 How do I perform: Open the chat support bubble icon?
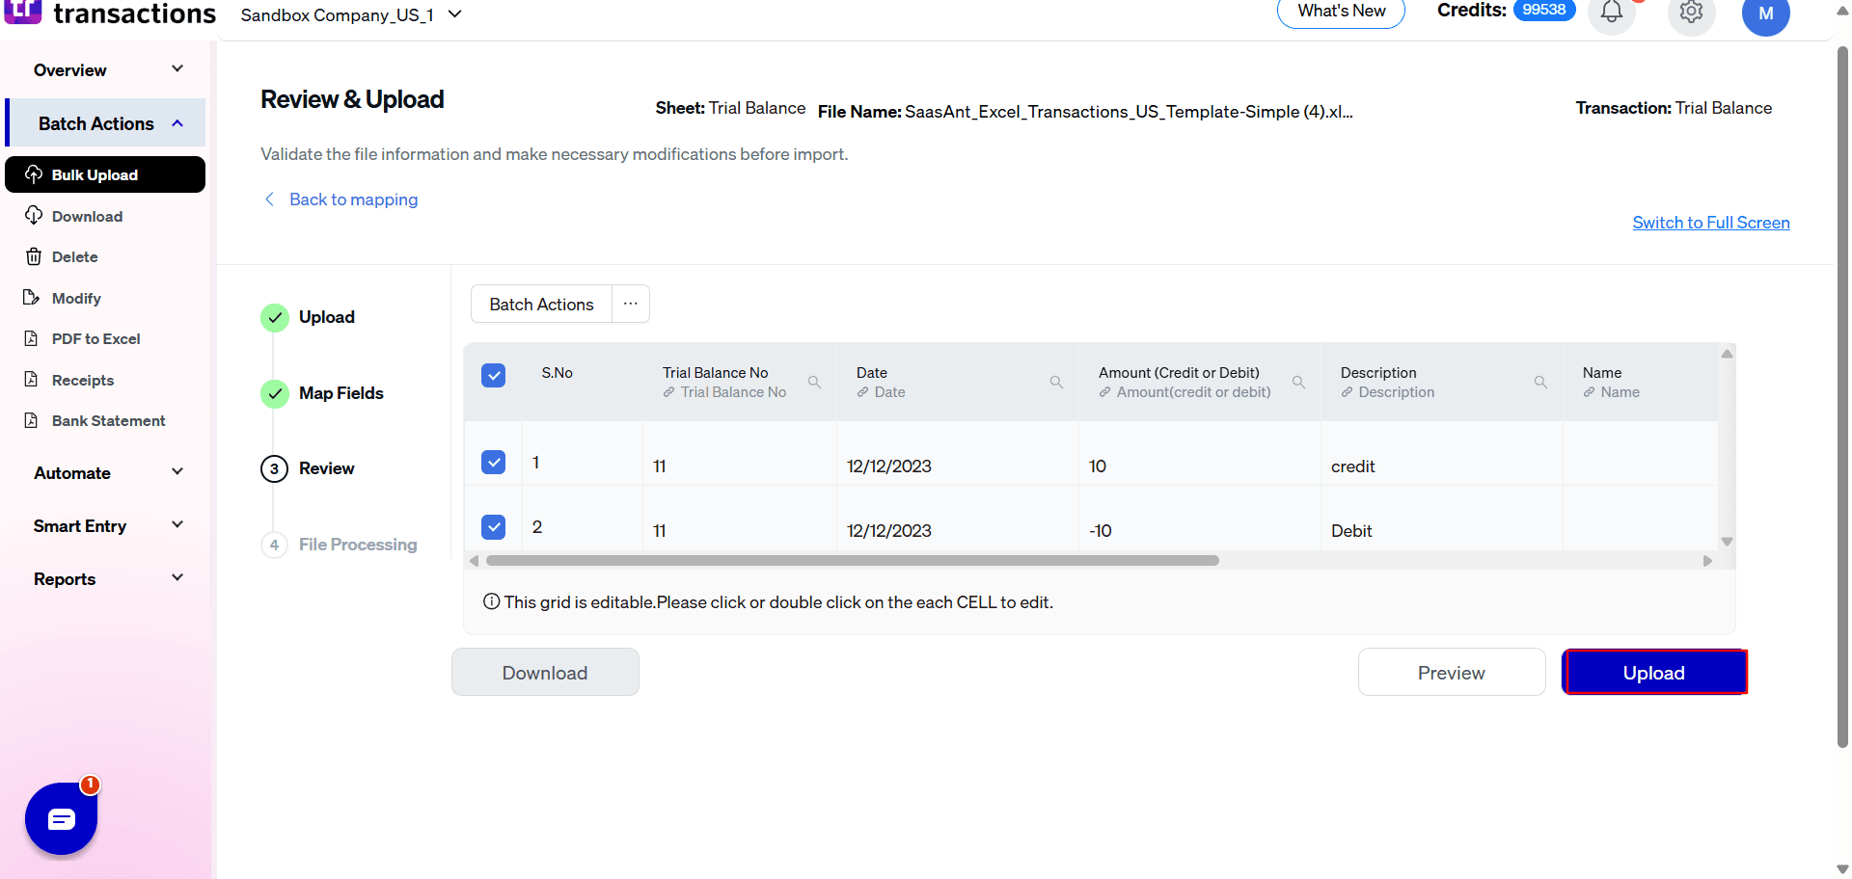(62, 818)
